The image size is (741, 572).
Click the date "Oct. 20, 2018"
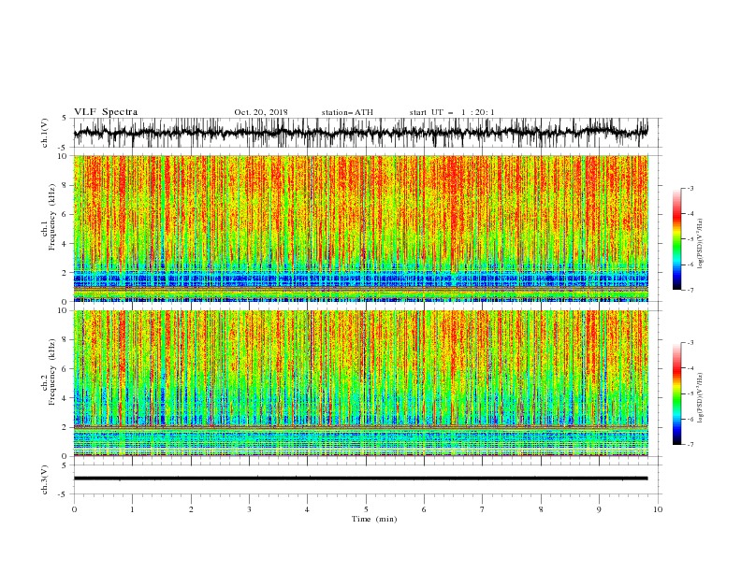[x=261, y=112]
